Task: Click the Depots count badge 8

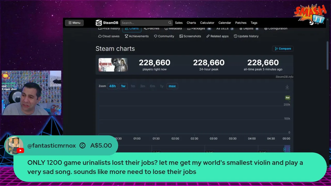Action: click(257, 29)
